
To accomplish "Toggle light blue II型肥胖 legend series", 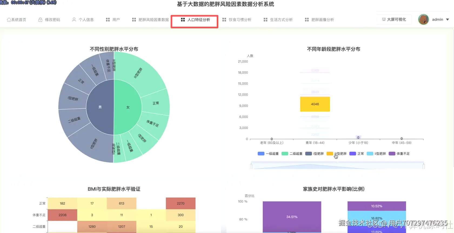I will click(x=376, y=154).
